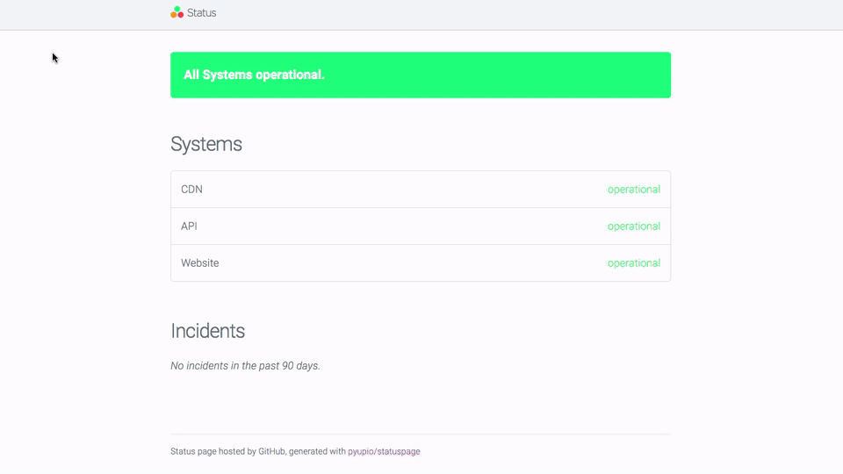The height and width of the screenshot is (474, 843).
Task: Click the empty middle of CDN row
Action: 403,190
